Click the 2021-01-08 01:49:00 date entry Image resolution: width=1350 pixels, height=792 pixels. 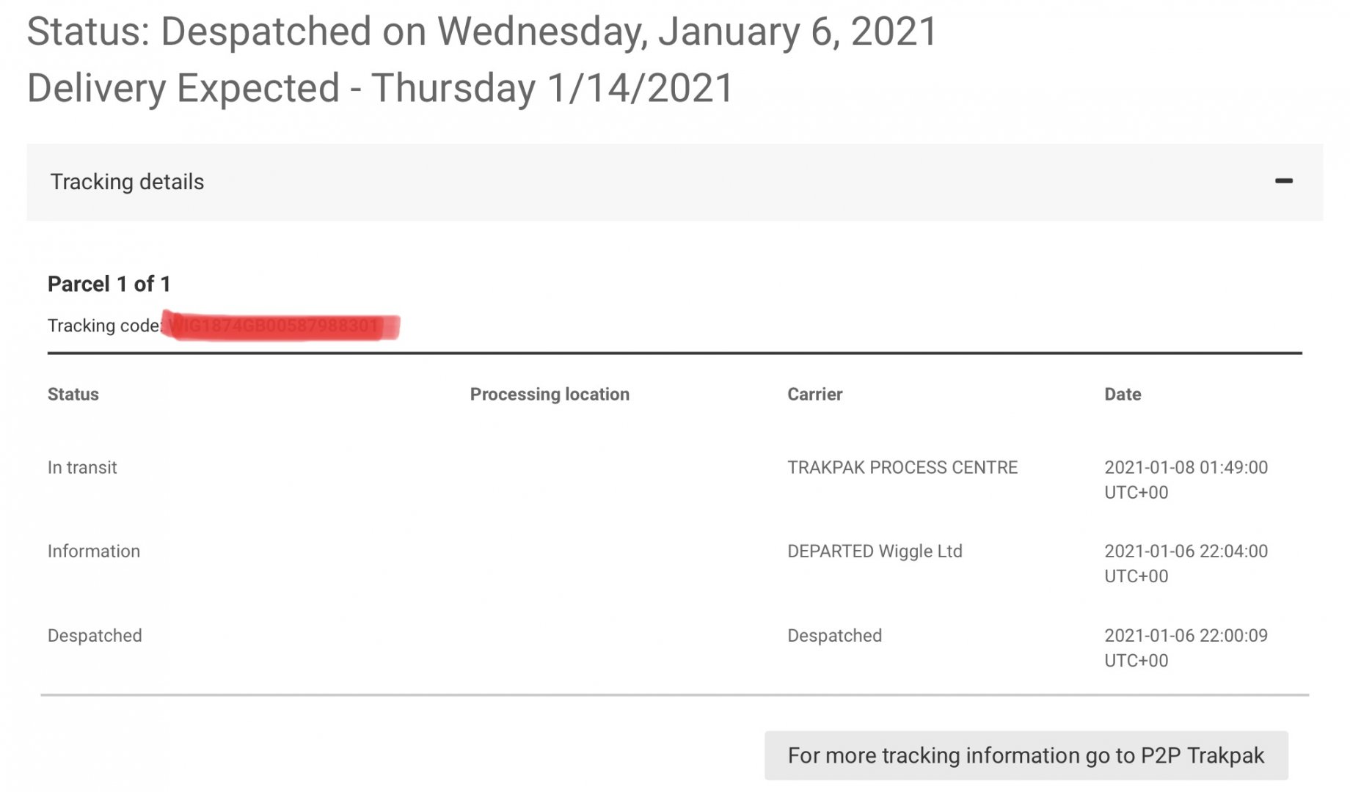pos(1186,479)
